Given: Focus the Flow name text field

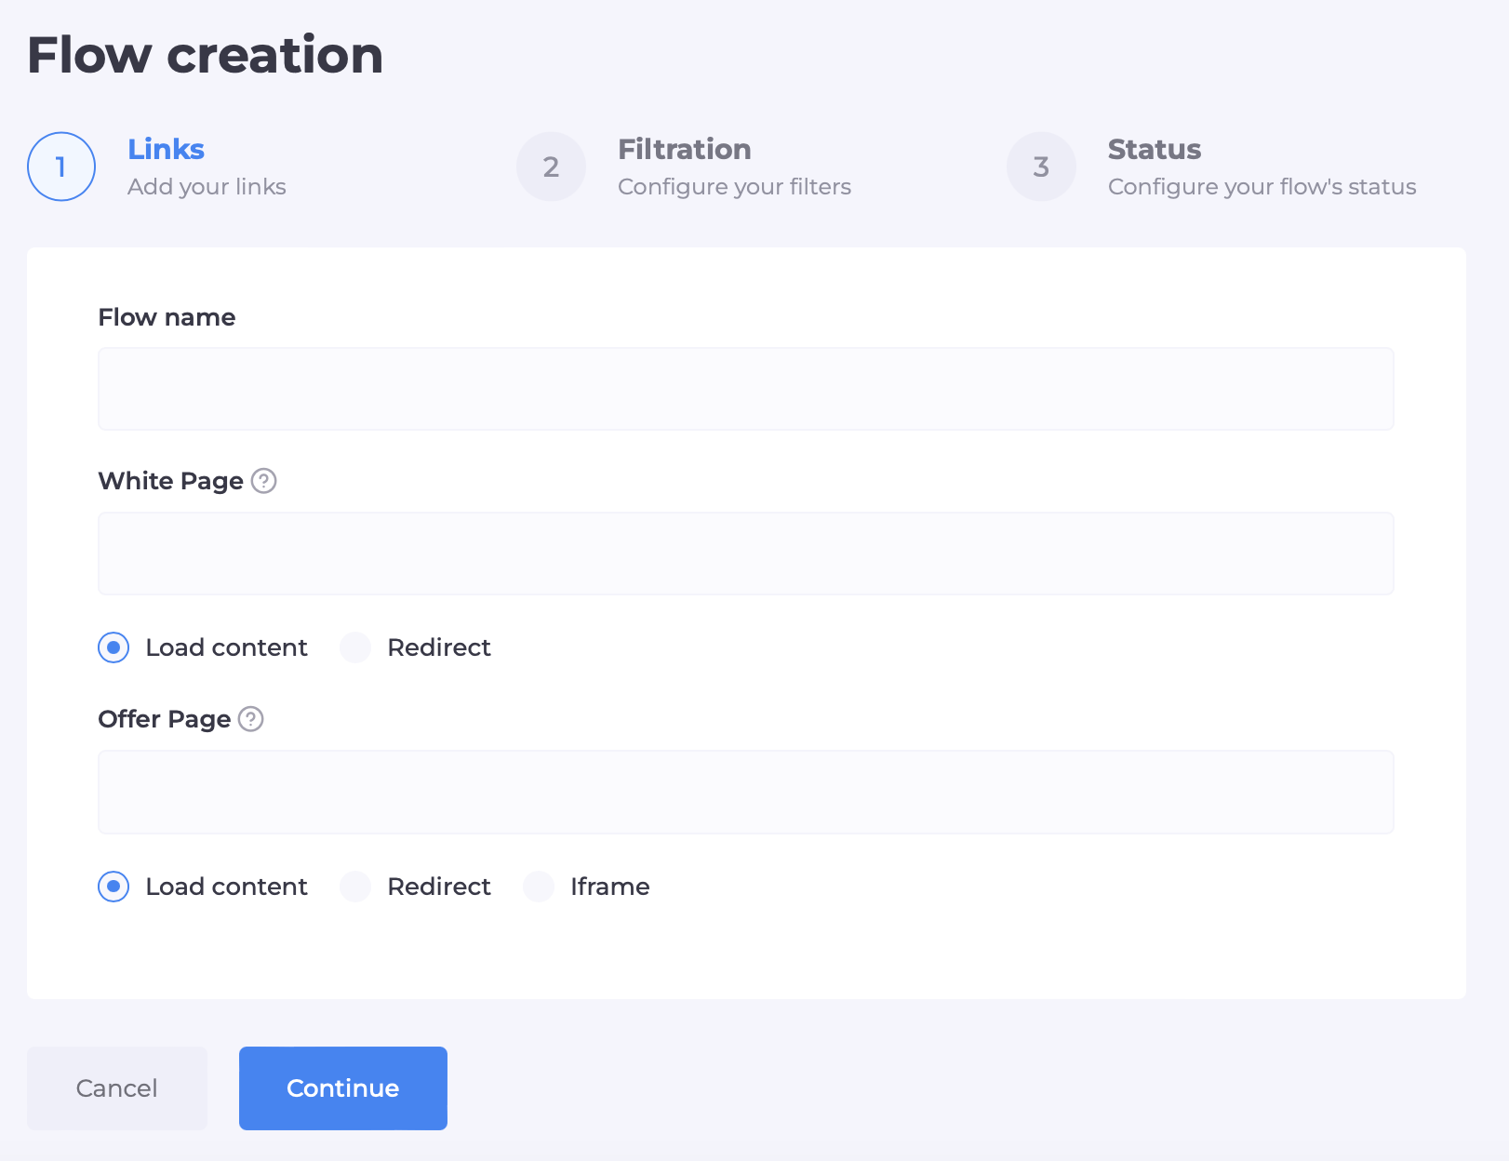Looking at the screenshot, I should 745,389.
